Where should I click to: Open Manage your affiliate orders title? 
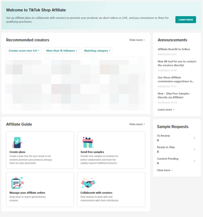(x=27, y=193)
